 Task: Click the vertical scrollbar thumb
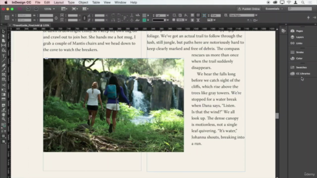277,116
